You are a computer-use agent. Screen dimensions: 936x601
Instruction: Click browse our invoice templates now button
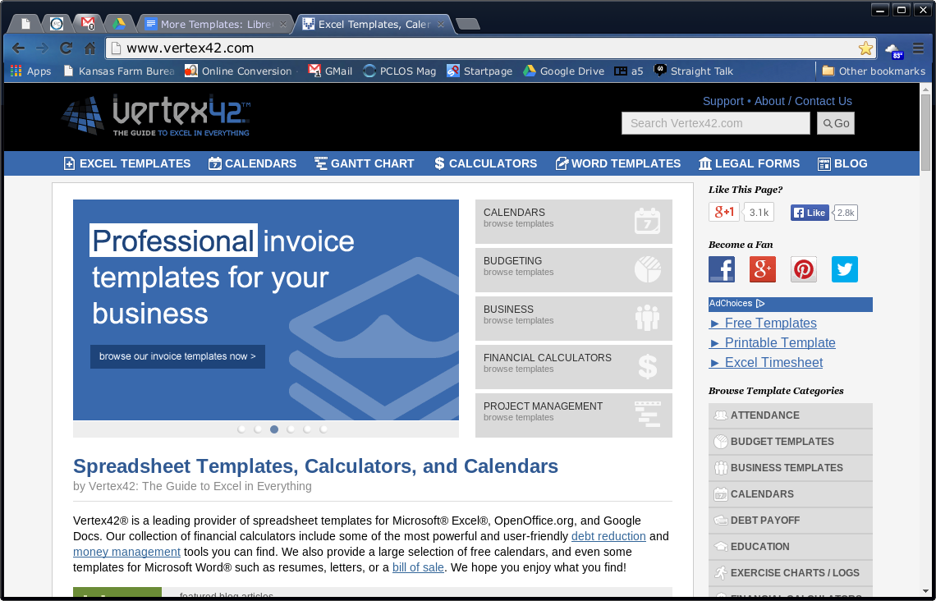click(177, 356)
